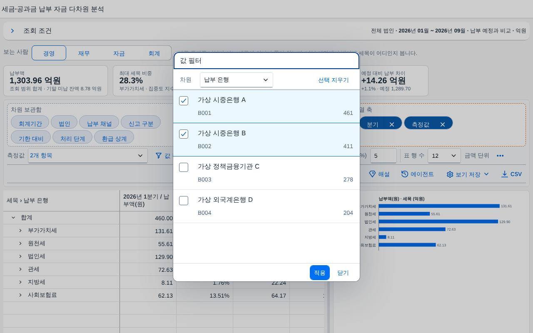This screenshot has width=533, height=333.
Task: Expand the 조회 조건 panel chevron
Action: [x=12, y=31]
